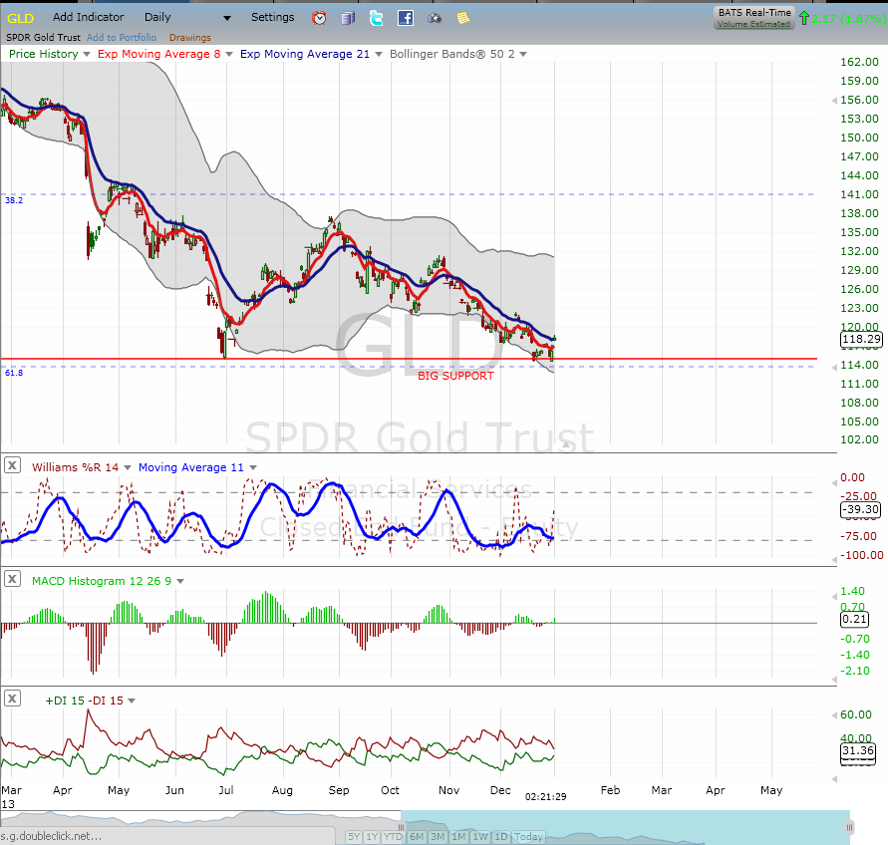Viewport: 888px width, 845px height.
Task: Select the 3M range button
Action: 438,836
